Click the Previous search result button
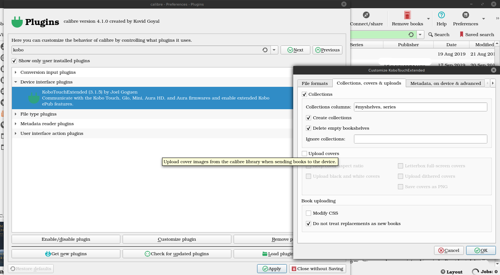 click(327, 50)
